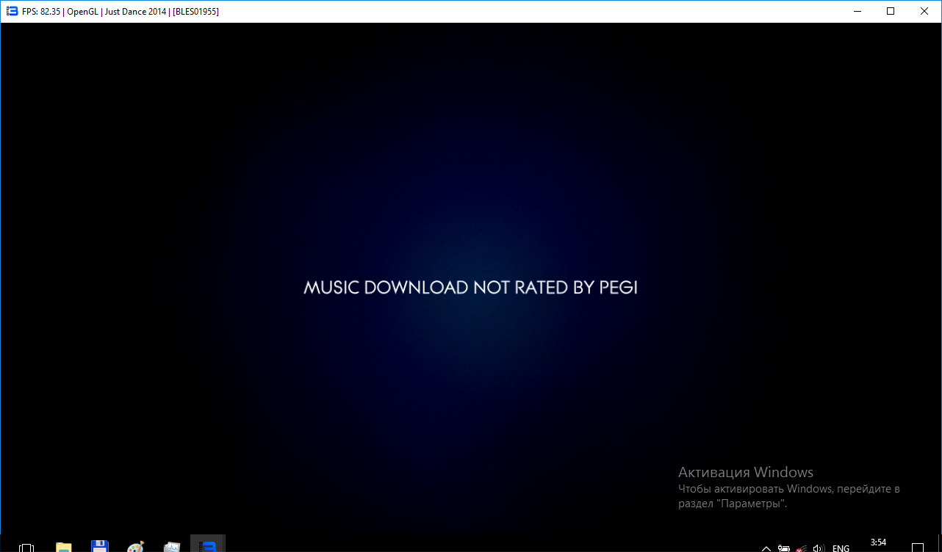
Task: Select the RPCS3 taskbar icon
Action: (x=207, y=546)
